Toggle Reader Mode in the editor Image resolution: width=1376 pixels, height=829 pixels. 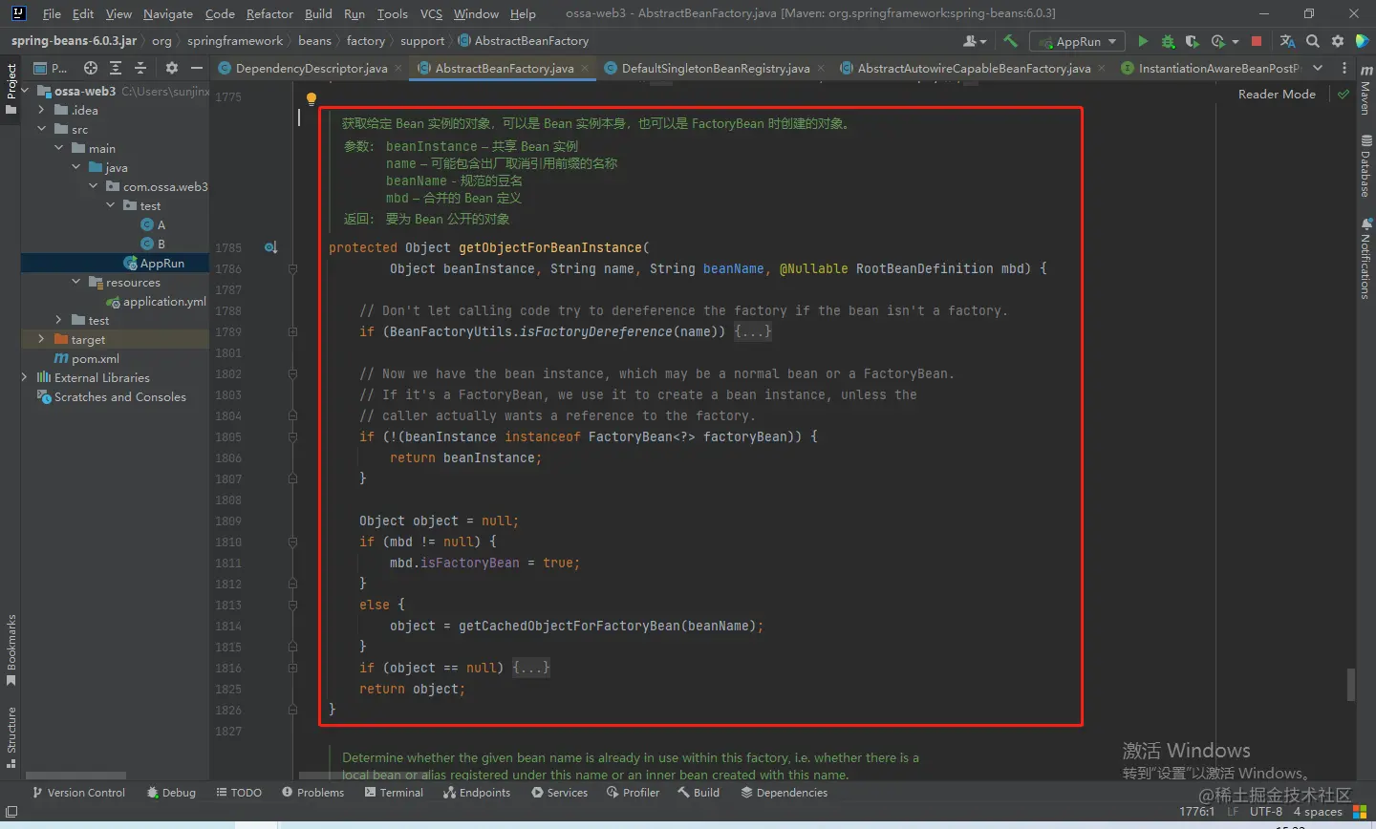(1277, 94)
